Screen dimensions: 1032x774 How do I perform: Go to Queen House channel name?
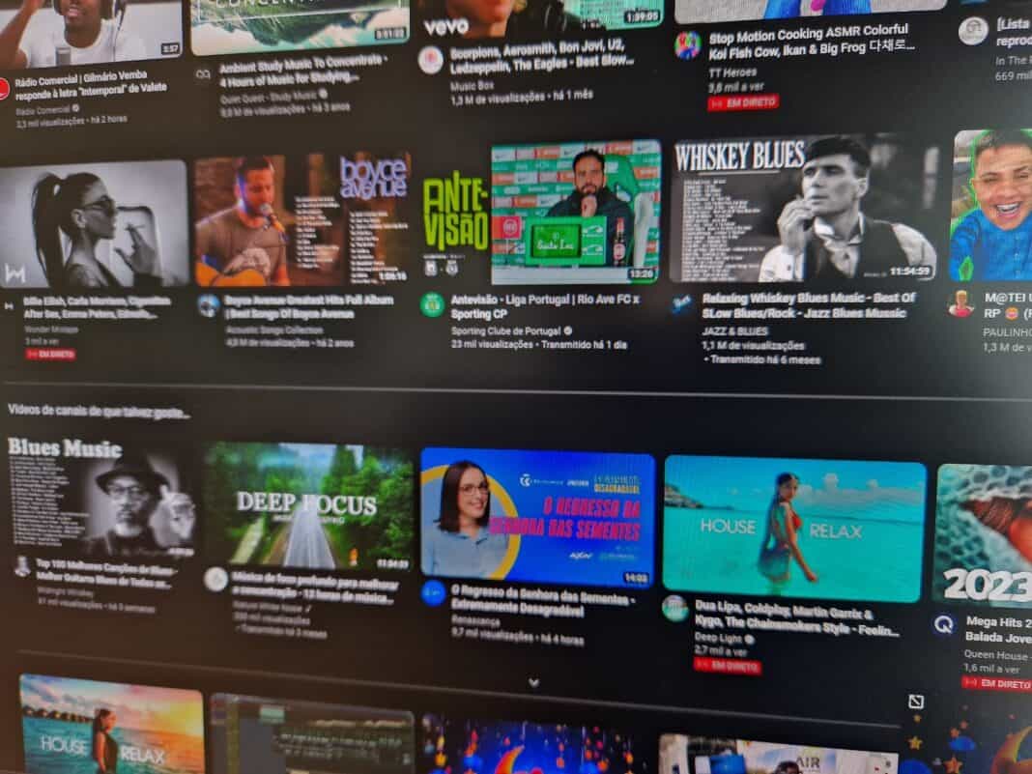995,655
